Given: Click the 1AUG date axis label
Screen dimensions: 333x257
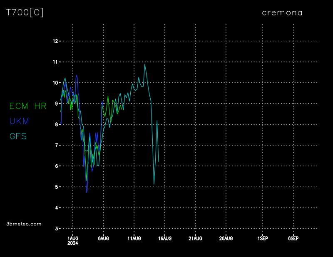Looking at the screenshot, I should [73, 238].
